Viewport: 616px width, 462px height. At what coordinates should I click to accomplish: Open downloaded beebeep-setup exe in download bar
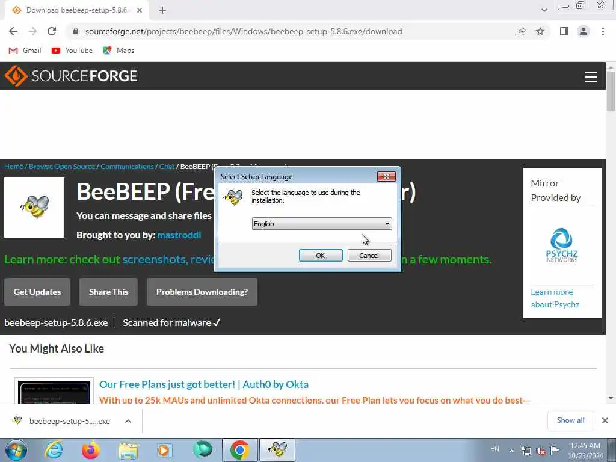pos(63,421)
